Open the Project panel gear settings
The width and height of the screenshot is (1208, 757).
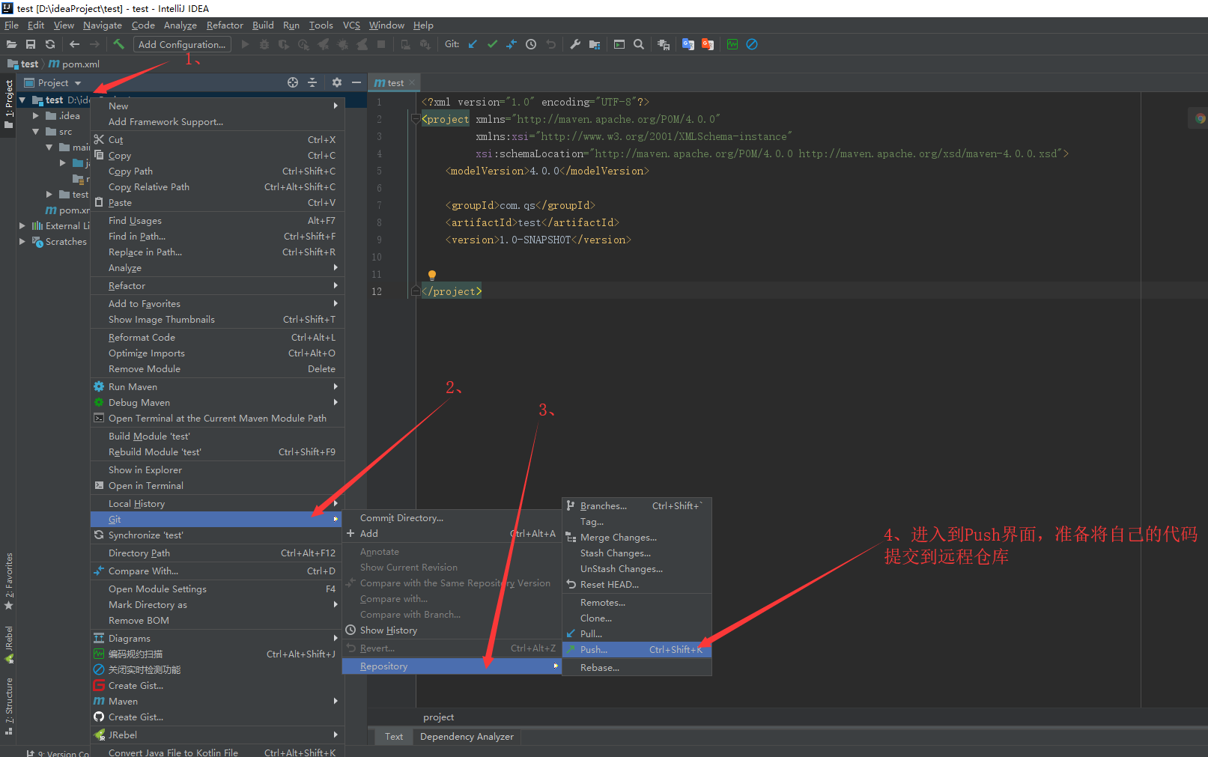coord(337,82)
